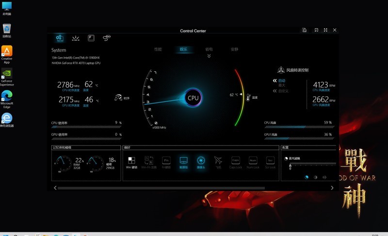
Task: Toggle the Scr Lock indicator
Action: (270, 162)
